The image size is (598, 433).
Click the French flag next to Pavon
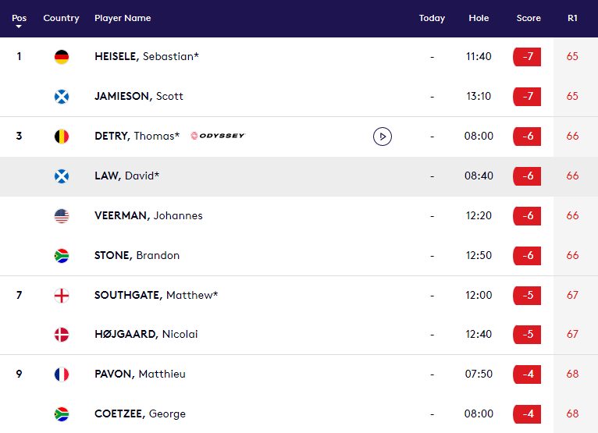point(62,374)
